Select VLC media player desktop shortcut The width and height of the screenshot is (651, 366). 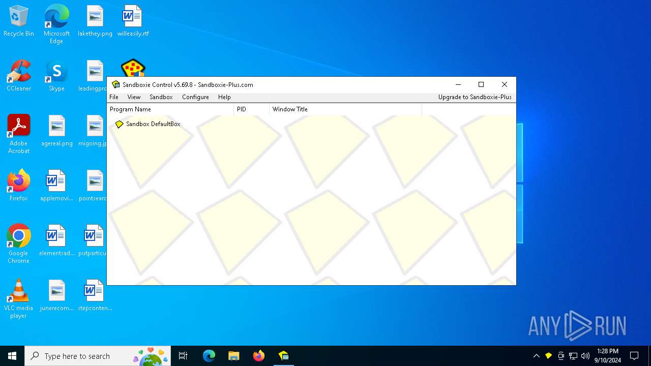coord(19,299)
